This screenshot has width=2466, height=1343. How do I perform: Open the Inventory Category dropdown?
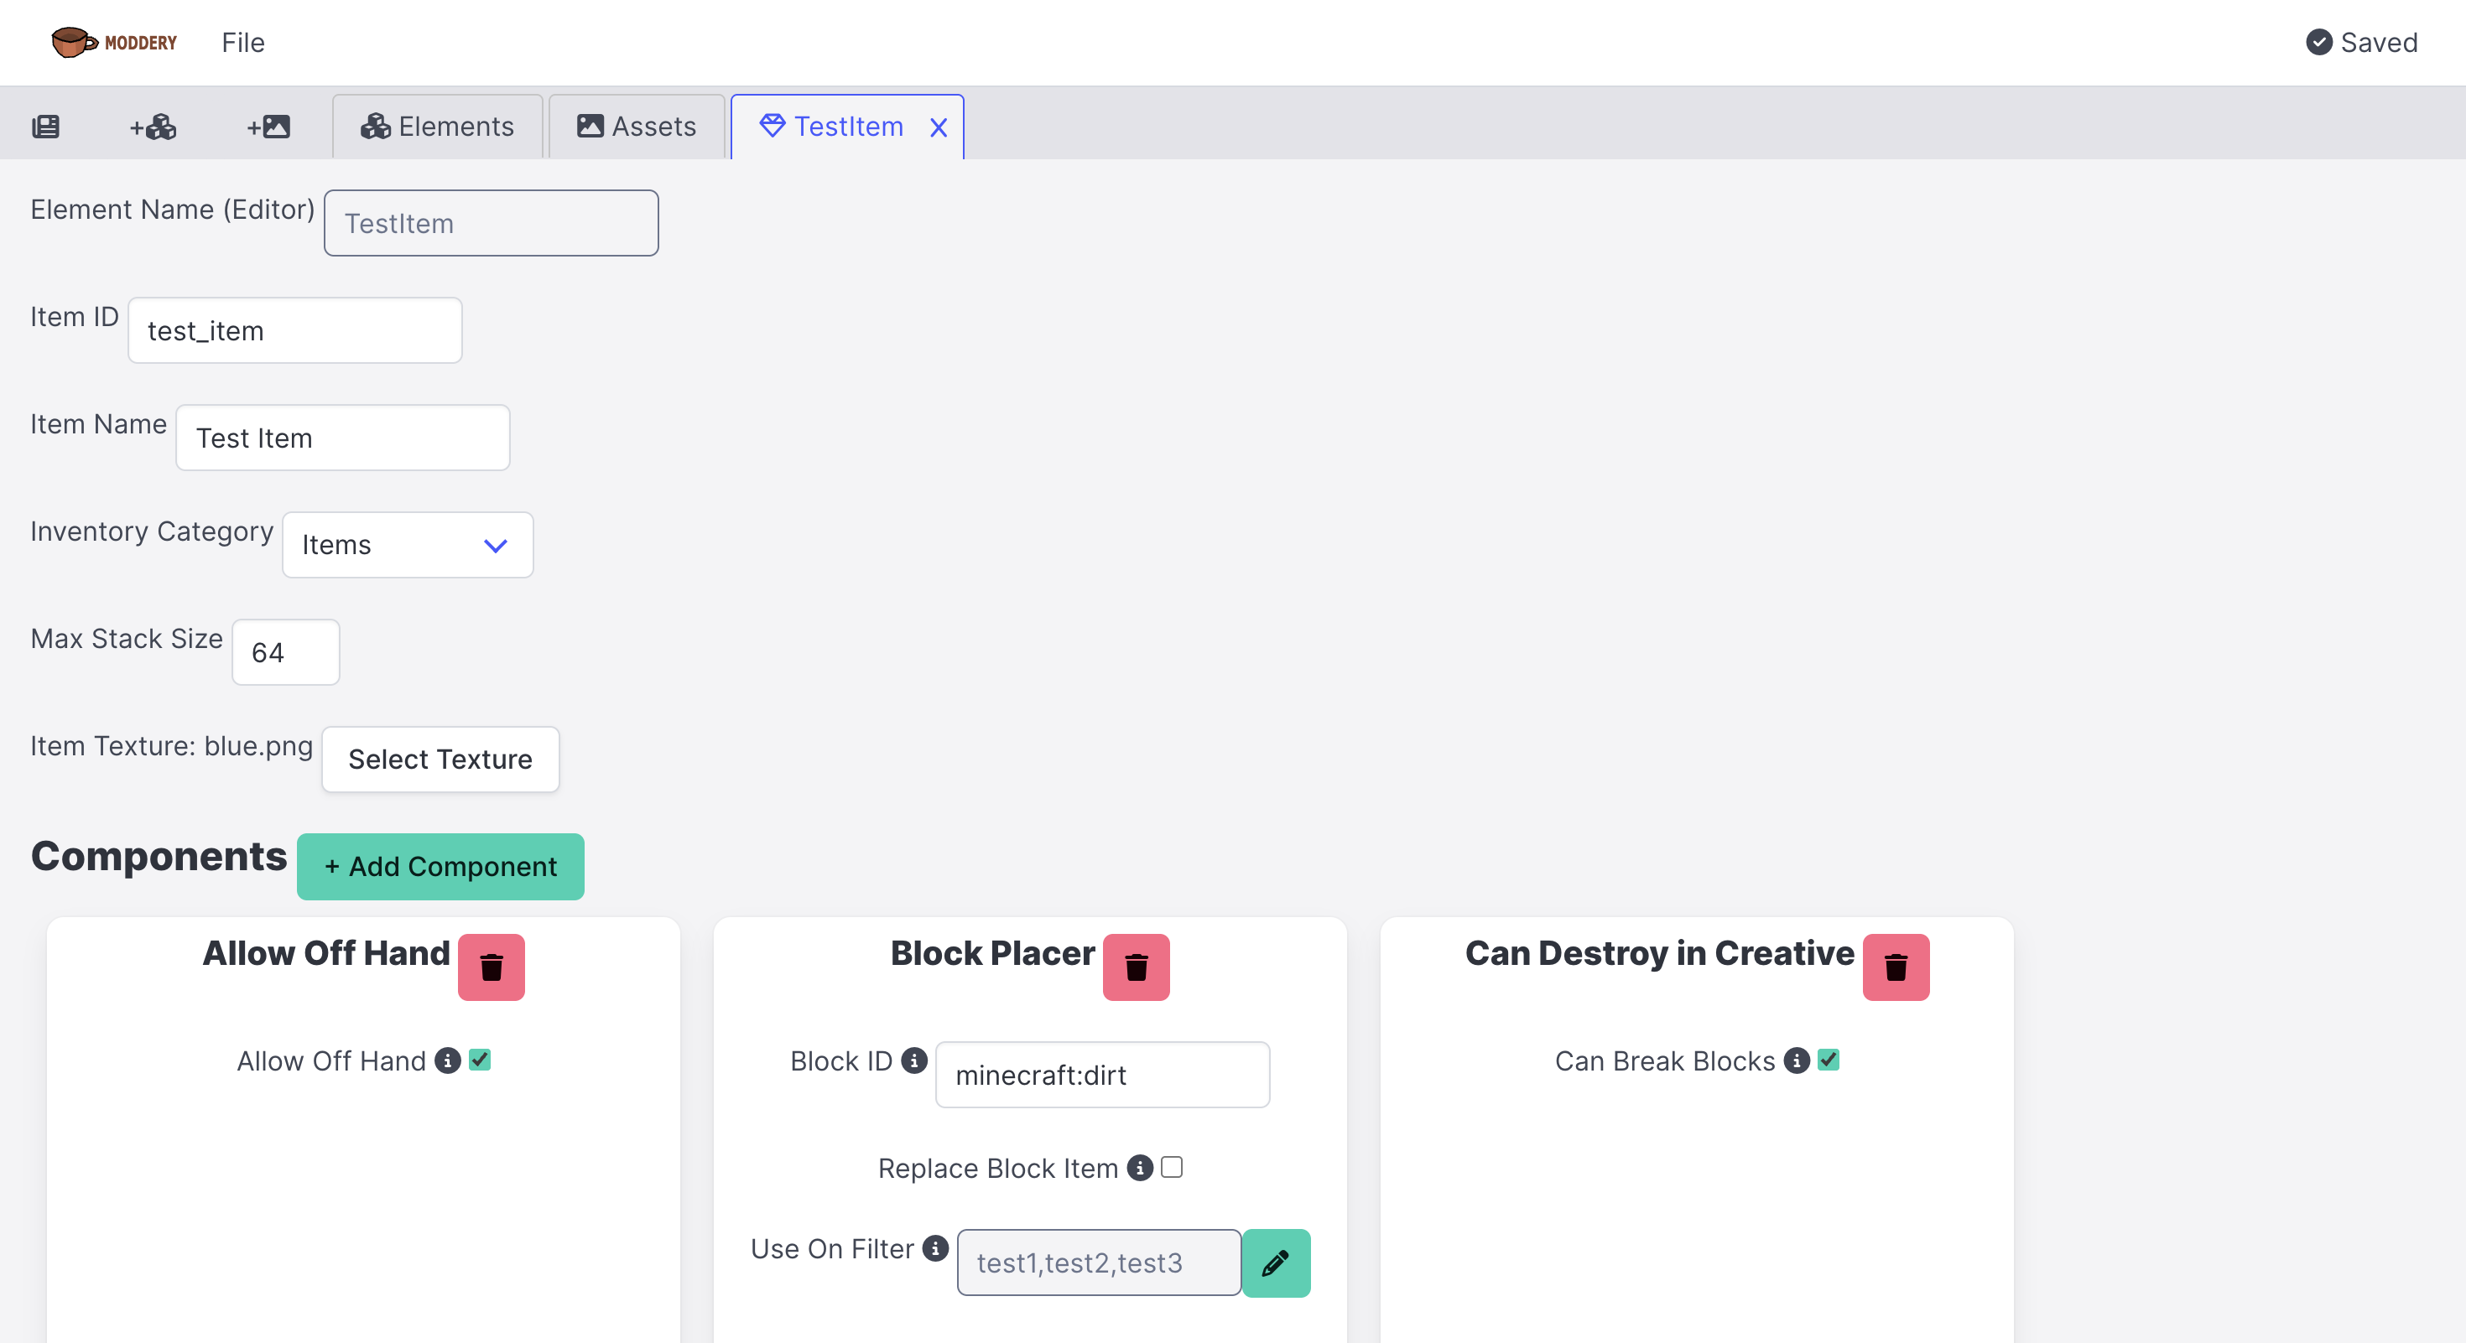(x=407, y=544)
